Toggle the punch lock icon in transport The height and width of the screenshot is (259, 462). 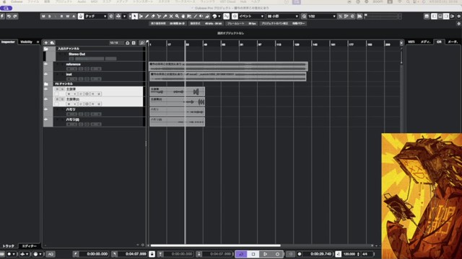152,254
